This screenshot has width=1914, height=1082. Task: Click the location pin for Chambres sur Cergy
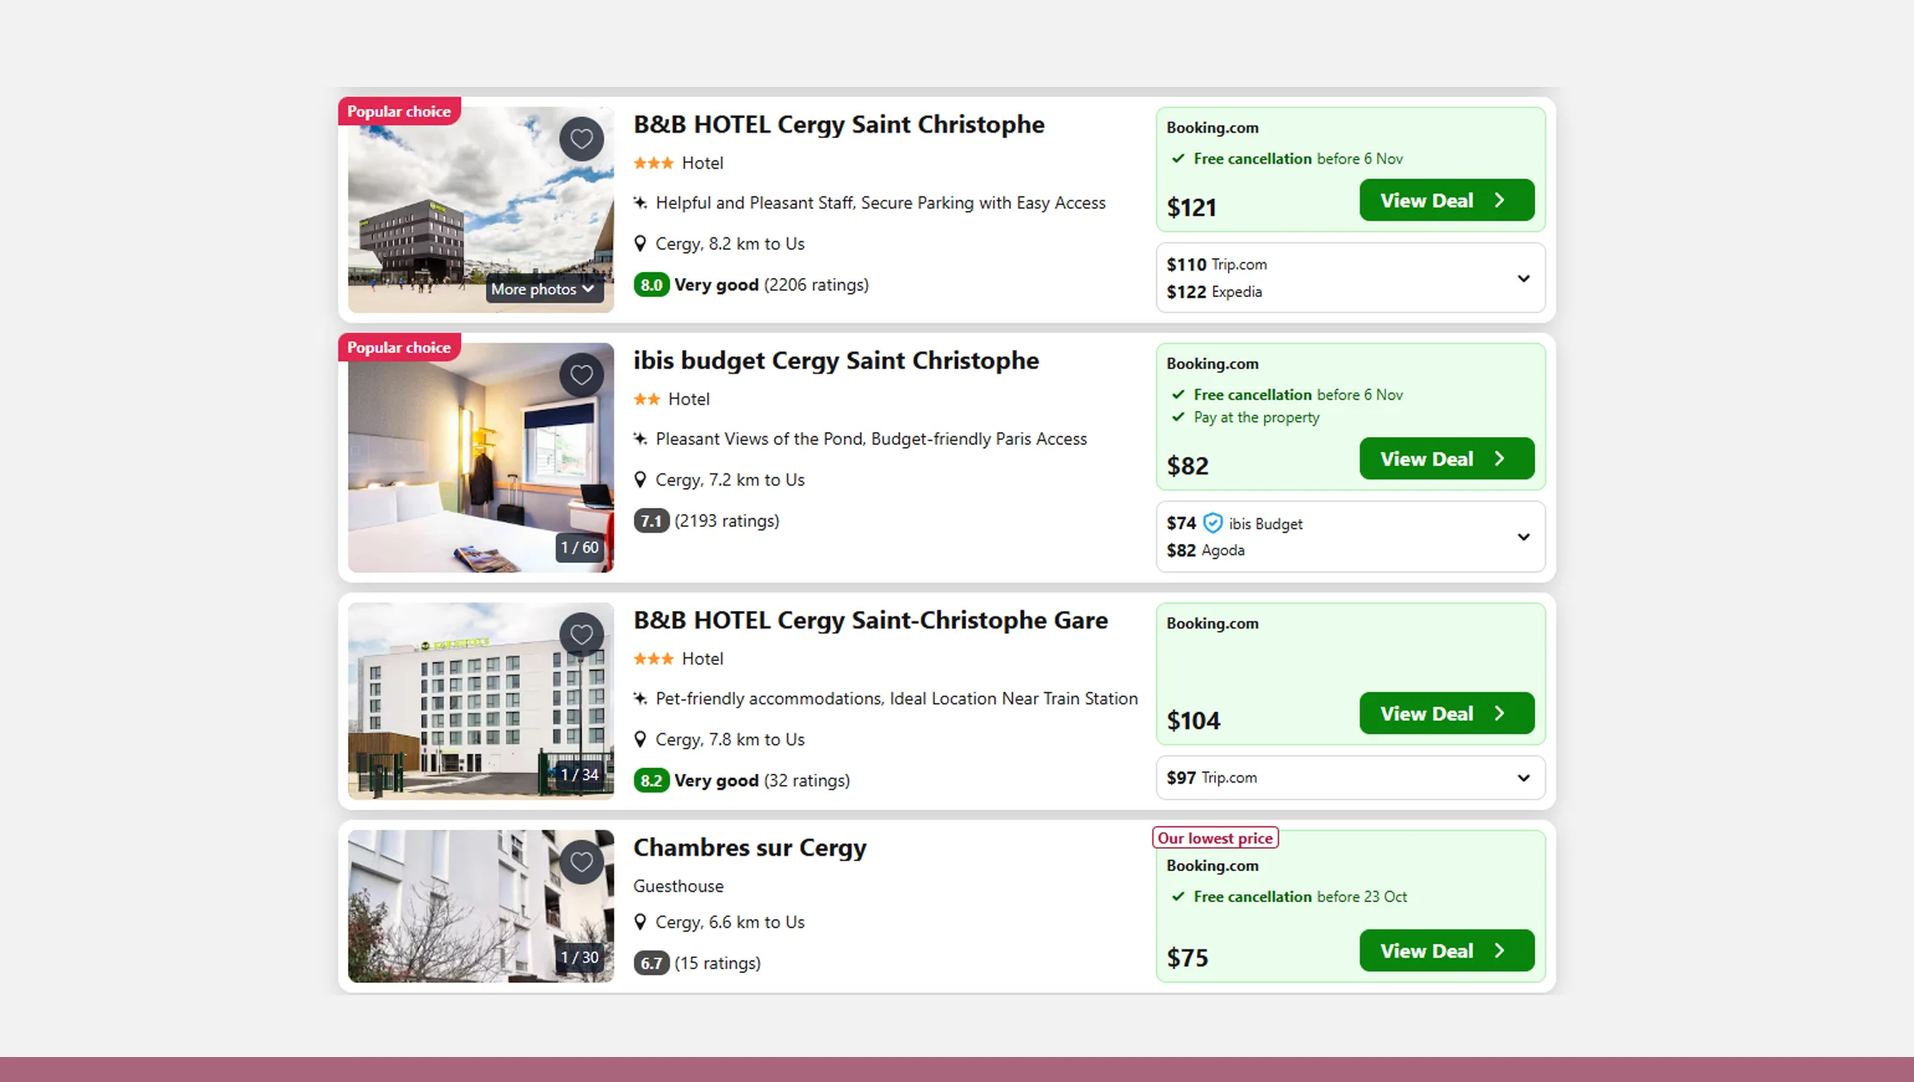(x=641, y=922)
